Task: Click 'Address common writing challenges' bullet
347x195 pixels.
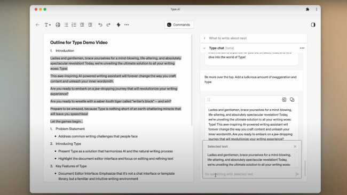Action: [x=98, y=136]
